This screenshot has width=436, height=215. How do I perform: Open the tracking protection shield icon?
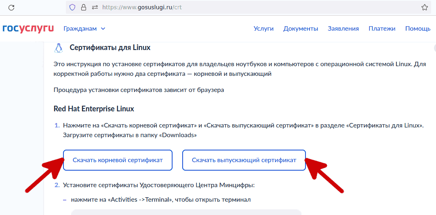(x=72, y=8)
